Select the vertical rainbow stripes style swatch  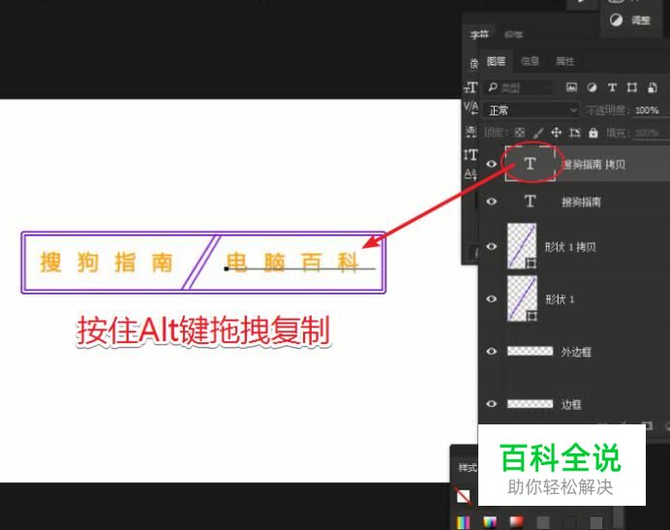pyautogui.click(x=463, y=522)
